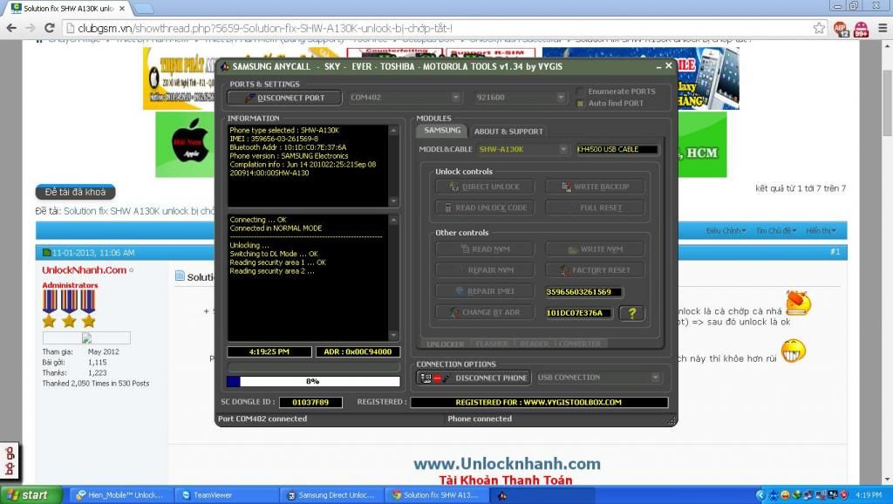Click the WRITE BACKUP button
The height and width of the screenshot is (504, 893).
[x=595, y=187]
